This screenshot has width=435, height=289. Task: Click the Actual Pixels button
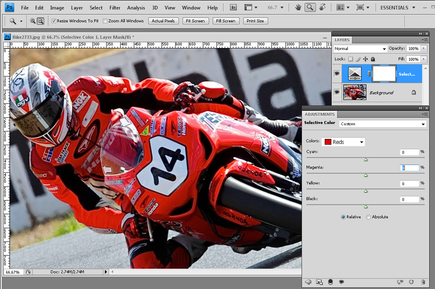(x=164, y=21)
